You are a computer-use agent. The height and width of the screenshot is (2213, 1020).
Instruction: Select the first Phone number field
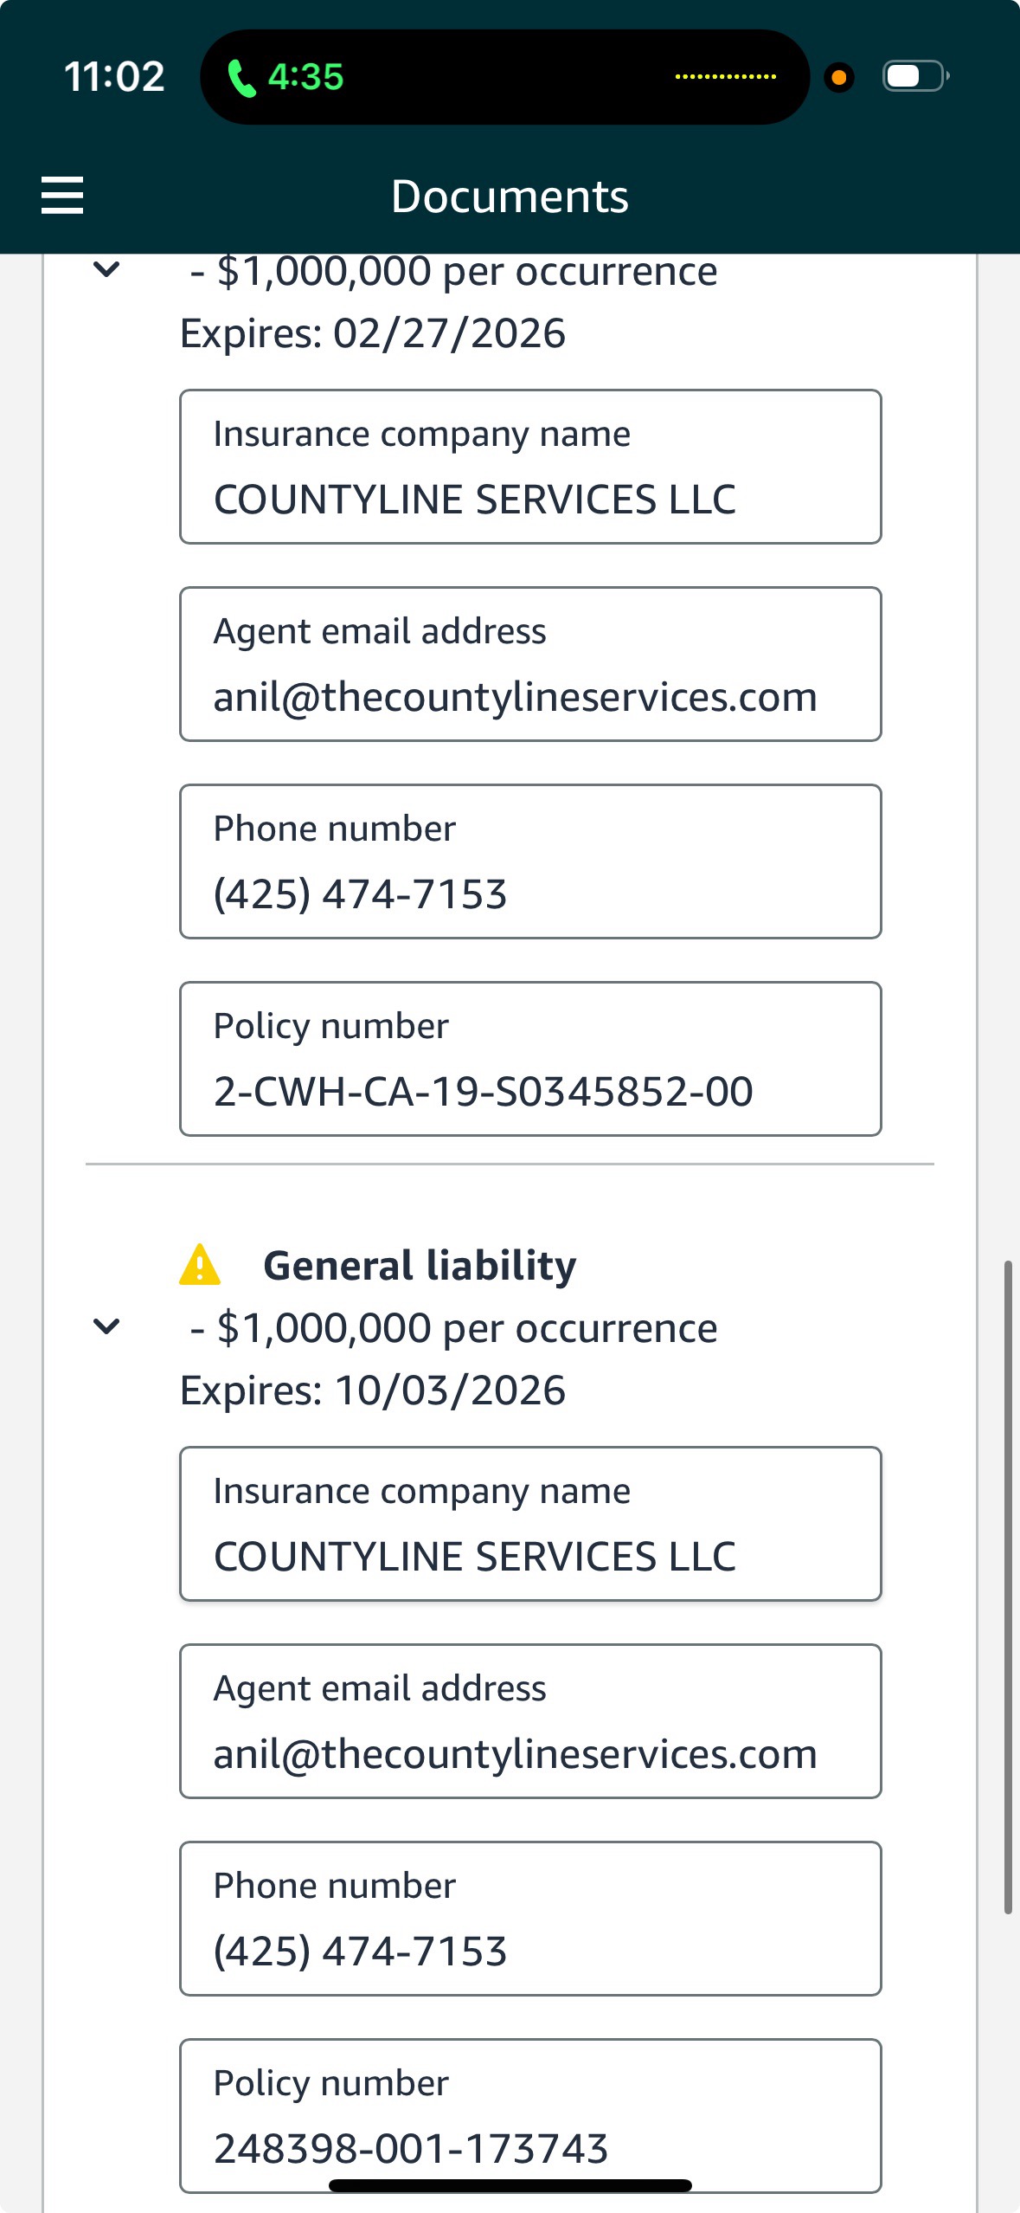pos(530,861)
